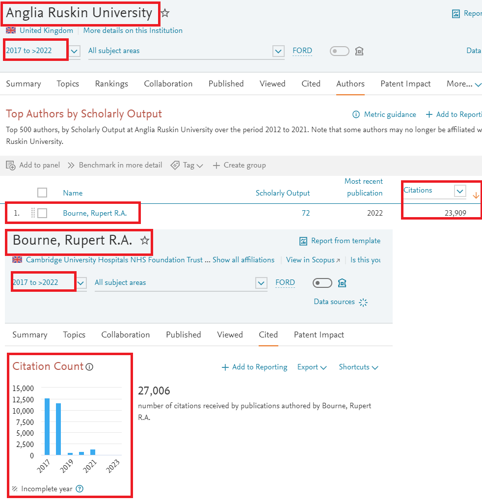Open More details on this Institution link
This screenshot has width=482, height=503.
click(x=133, y=30)
